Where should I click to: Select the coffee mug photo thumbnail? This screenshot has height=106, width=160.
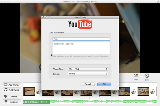click(x=124, y=92)
